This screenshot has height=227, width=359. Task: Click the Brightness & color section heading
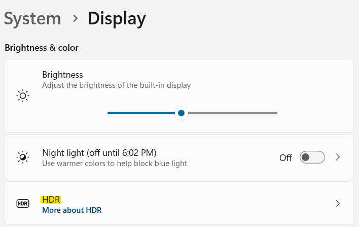coord(42,48)
